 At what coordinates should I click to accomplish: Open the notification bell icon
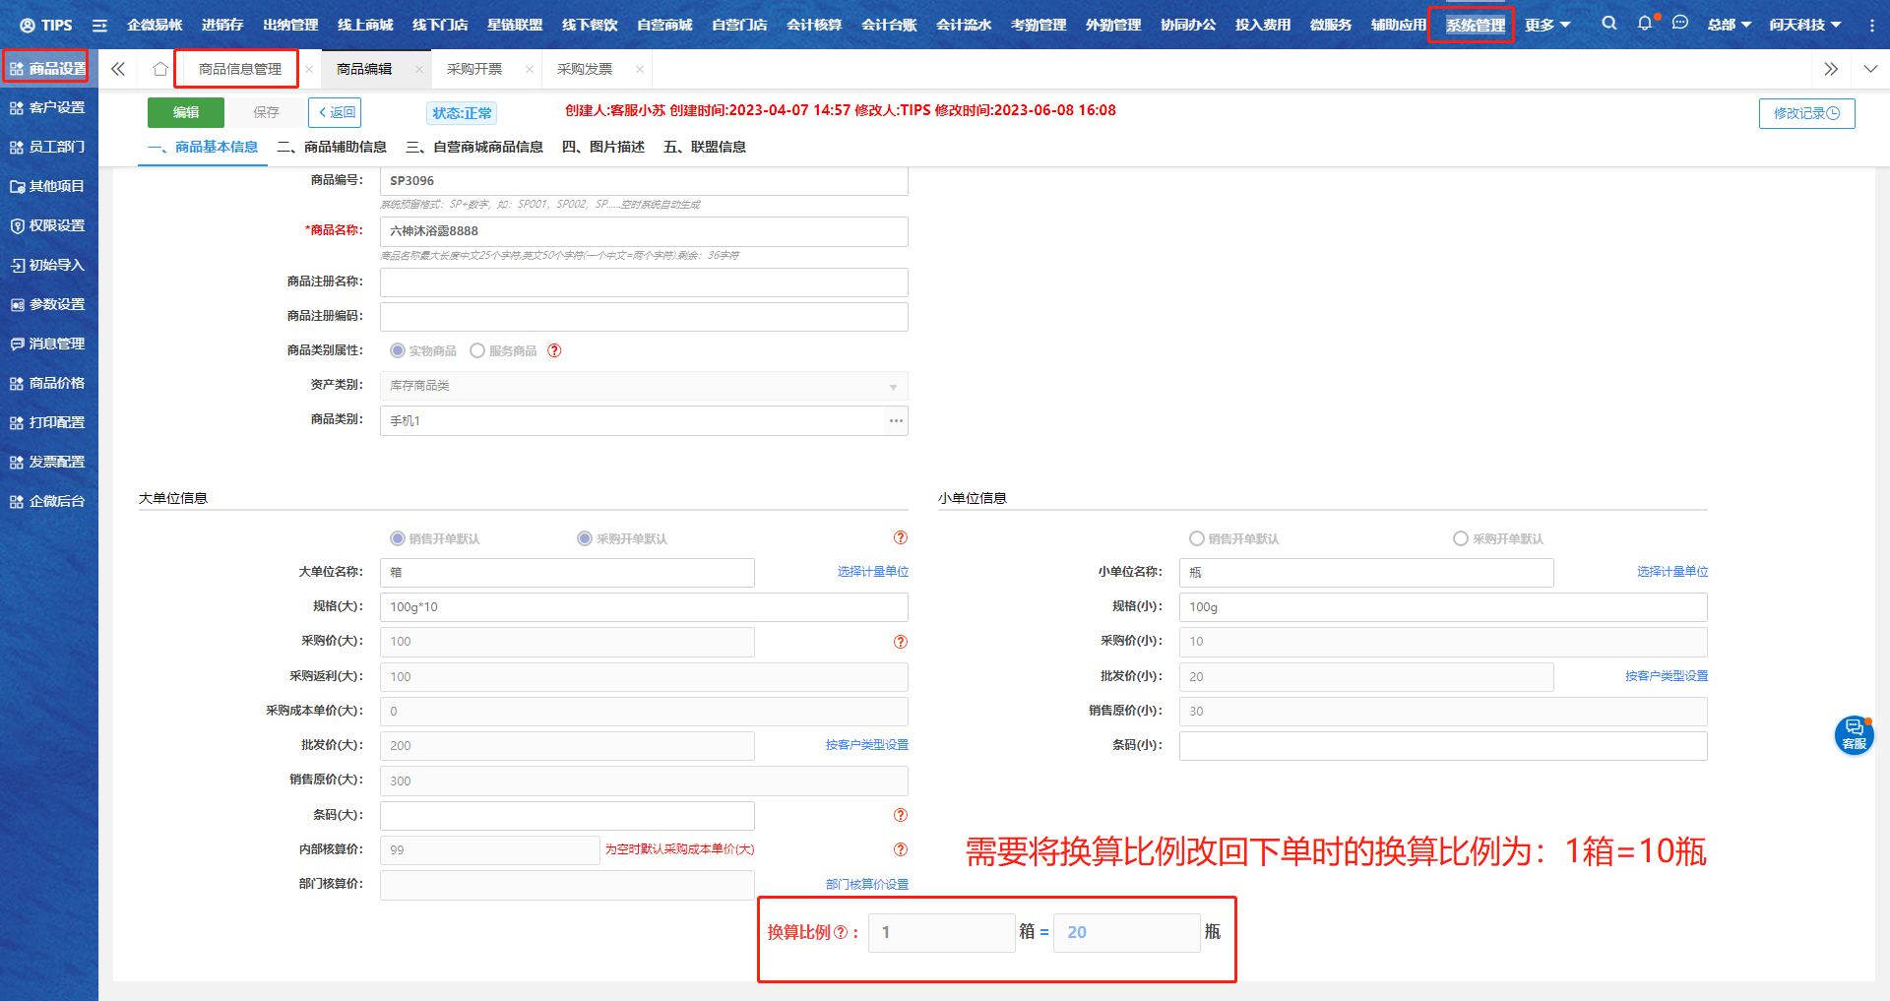click(x=1645, y=24)
